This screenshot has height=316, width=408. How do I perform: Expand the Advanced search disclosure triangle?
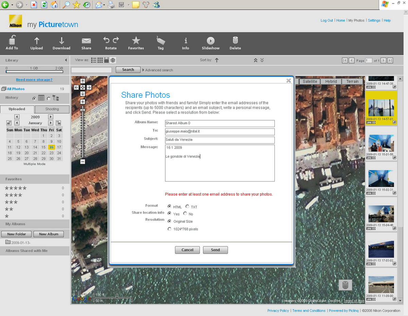[143, 70]
